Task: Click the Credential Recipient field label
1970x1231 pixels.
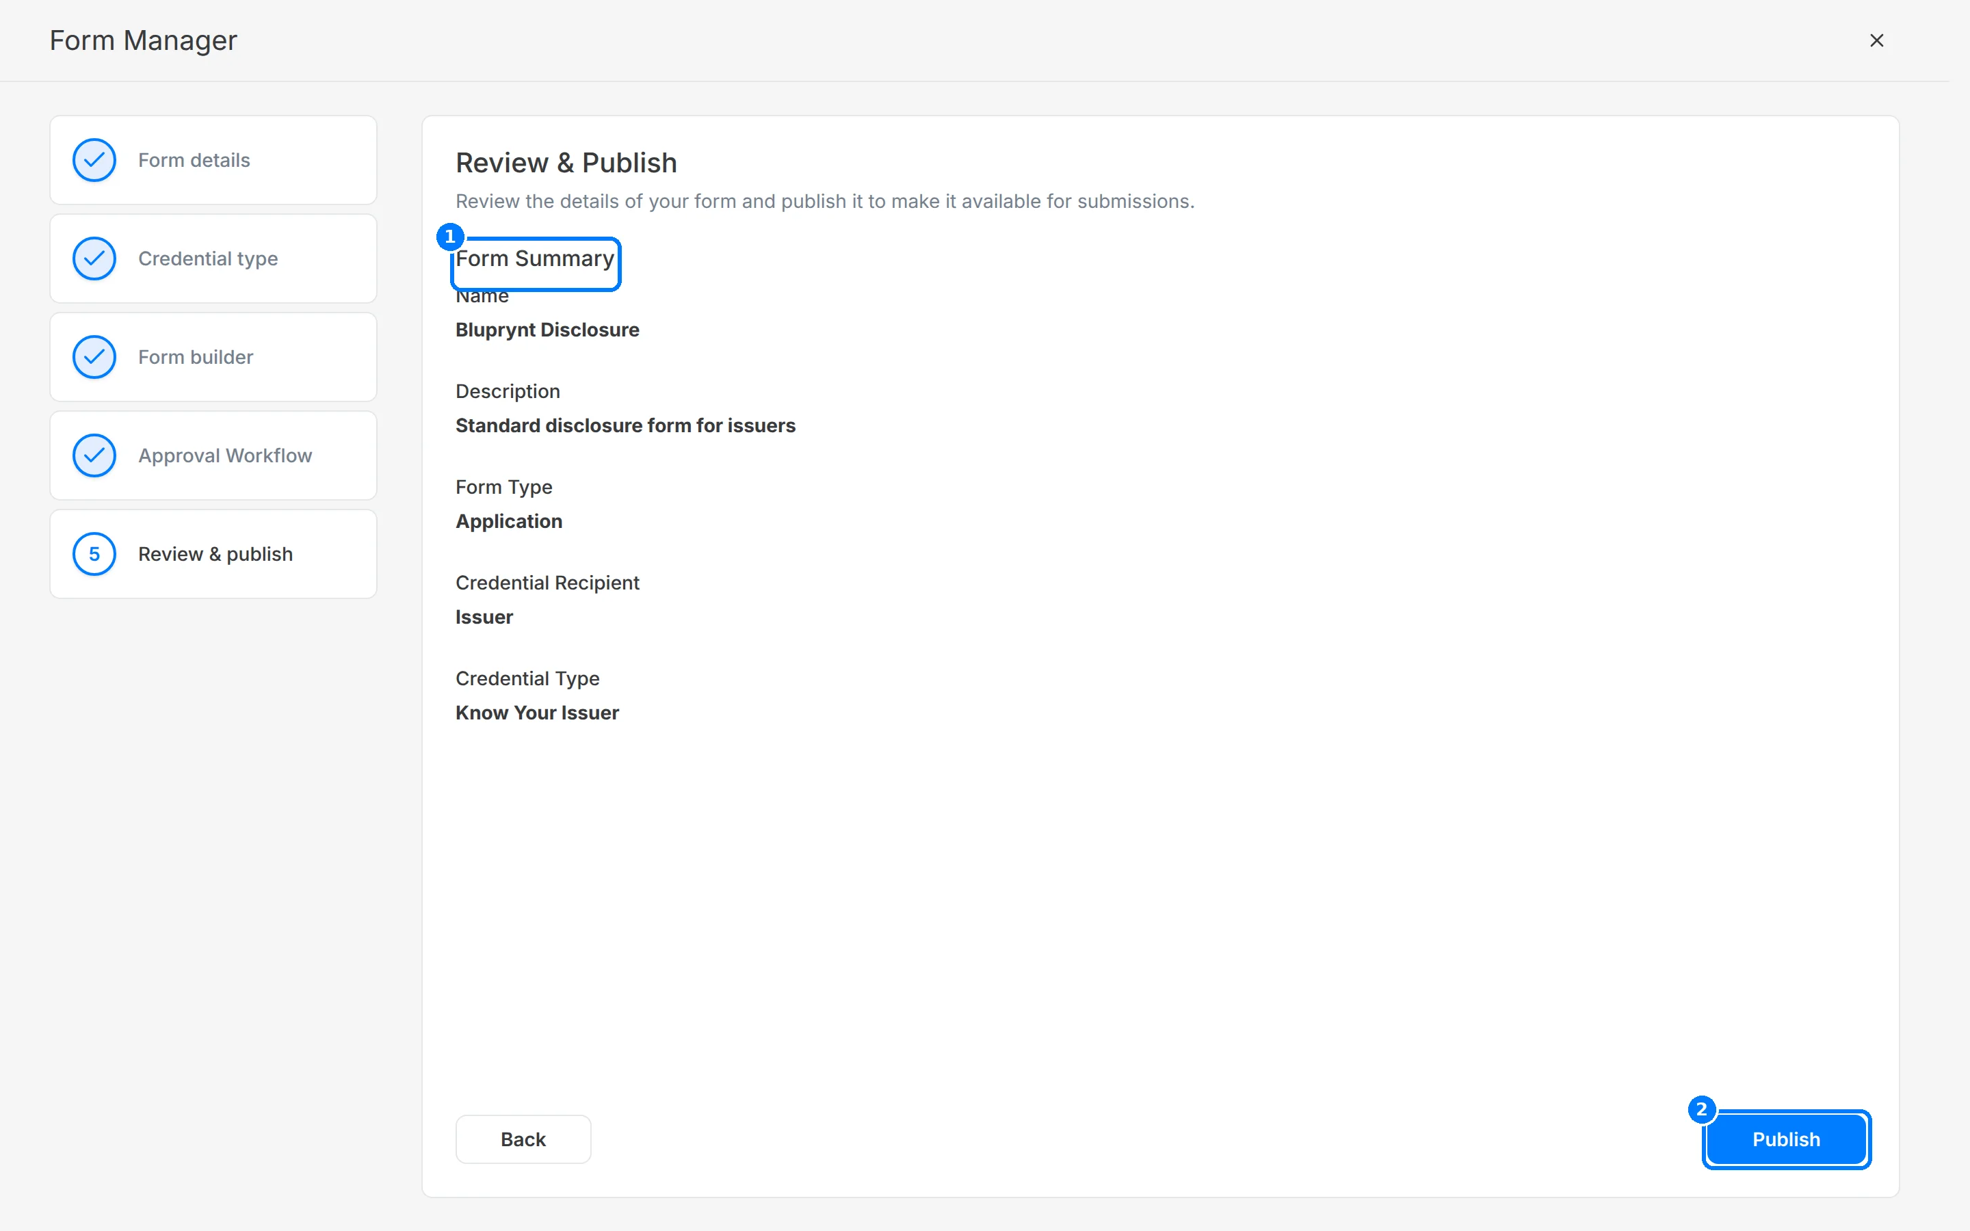Action: 547,582
